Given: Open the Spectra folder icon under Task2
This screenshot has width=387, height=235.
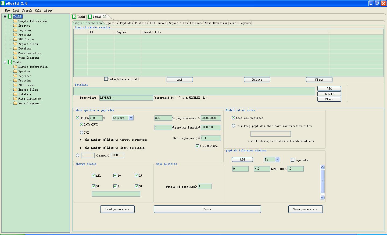Looking at the screenshot, I should [x=15, y=71].
